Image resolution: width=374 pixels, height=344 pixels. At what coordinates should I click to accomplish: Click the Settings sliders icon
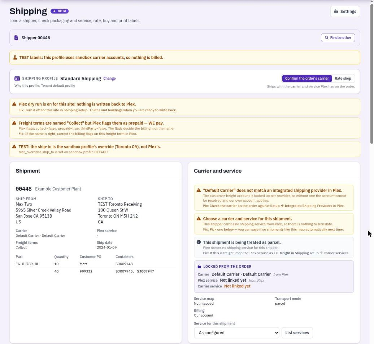pos(336,12)
